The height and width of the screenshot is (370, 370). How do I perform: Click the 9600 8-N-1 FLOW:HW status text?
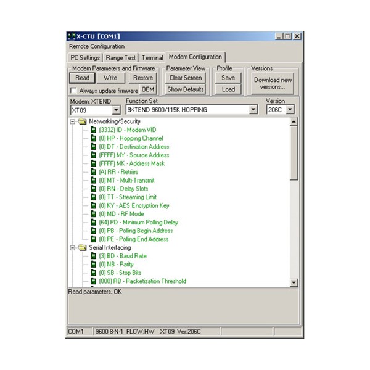(x=125, y=332)
